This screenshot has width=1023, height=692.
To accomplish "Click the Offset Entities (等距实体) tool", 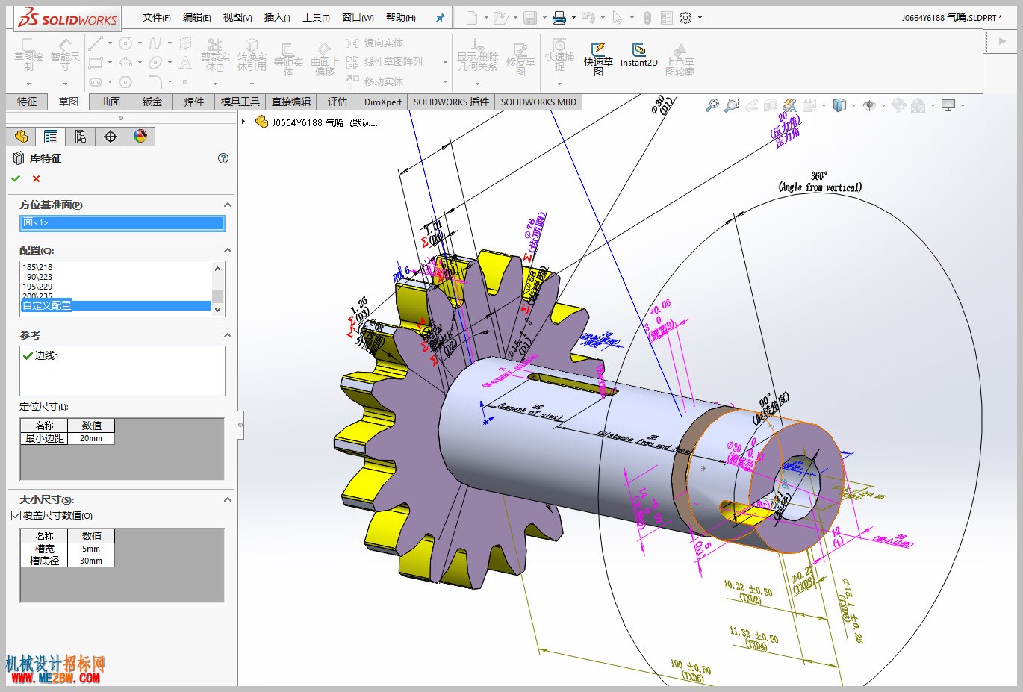I will (288, 59).
